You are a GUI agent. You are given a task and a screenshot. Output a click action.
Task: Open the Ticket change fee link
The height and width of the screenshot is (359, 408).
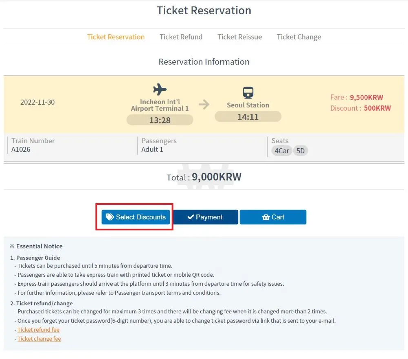tap(39, 339)
